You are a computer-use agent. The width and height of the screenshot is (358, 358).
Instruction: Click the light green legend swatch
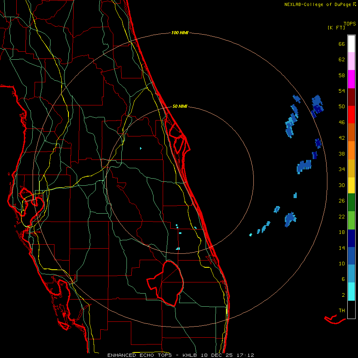(x=351, y=220)
